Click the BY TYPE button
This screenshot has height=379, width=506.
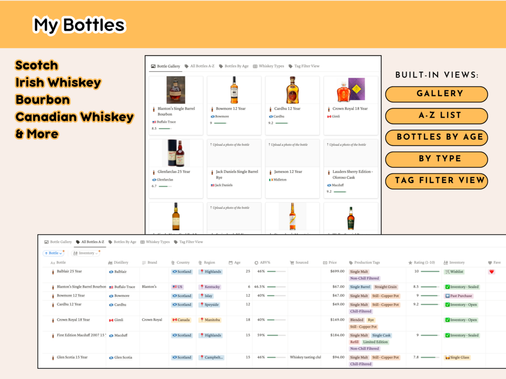tap(437, 159)
